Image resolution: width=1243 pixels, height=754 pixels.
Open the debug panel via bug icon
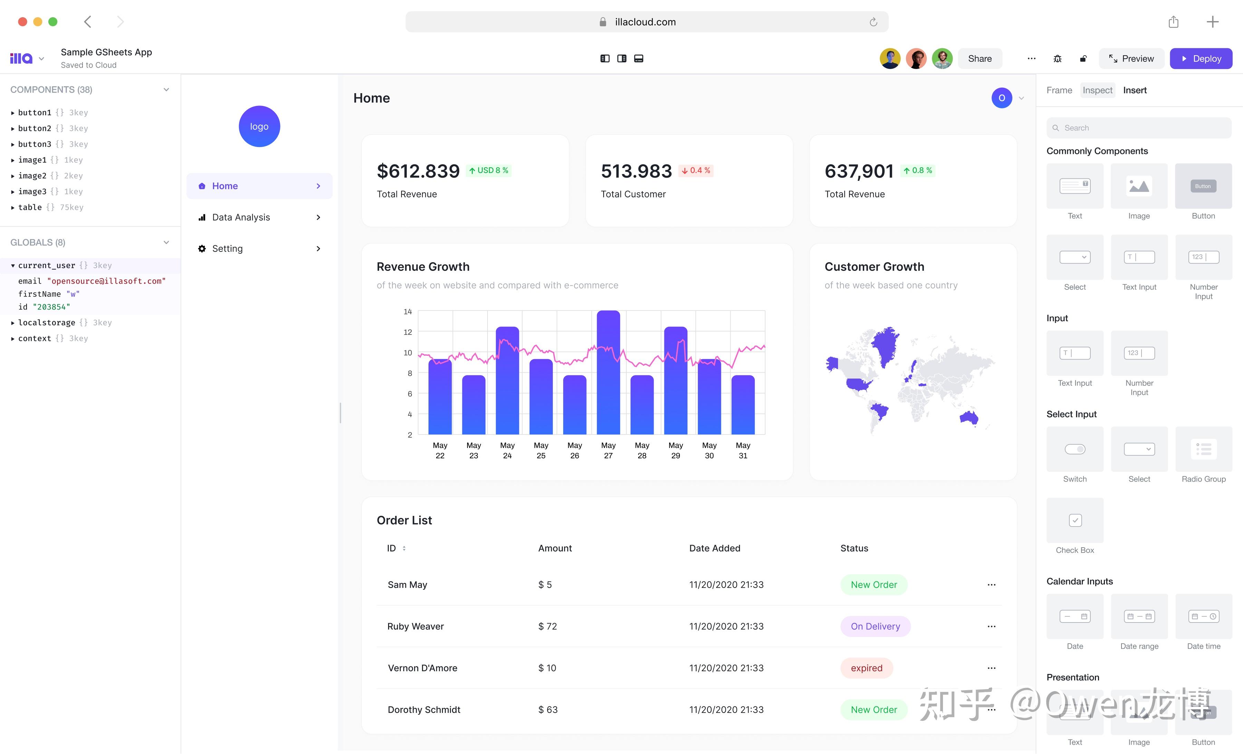(1057, 58)
